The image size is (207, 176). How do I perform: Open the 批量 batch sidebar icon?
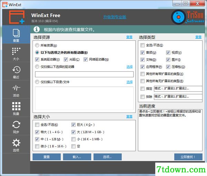coord(16,108)
